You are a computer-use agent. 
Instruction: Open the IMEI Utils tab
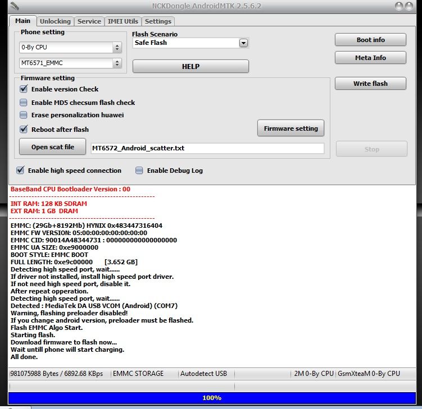pyautogui.click(x=123, y=21)
